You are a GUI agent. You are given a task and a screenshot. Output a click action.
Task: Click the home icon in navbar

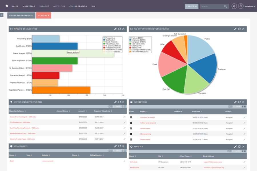tap(7, 6)
